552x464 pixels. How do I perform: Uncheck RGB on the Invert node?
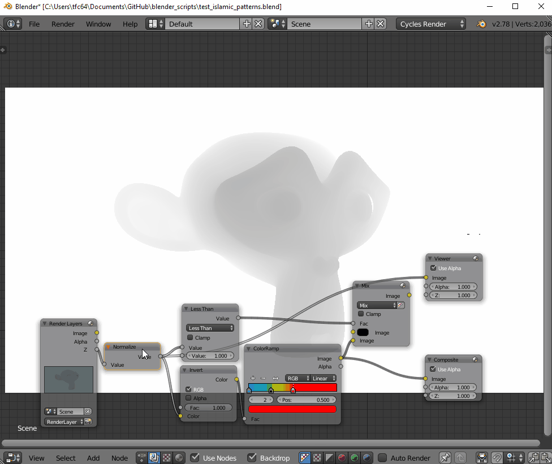pos(189,389)
